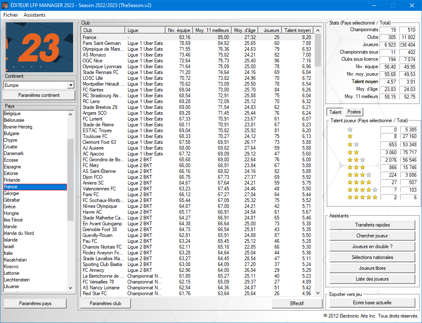Select the Stade de Reims row

pos(197,125)
